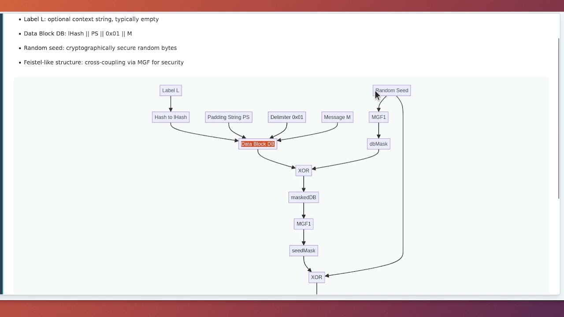Select the dbMask node
The height and width of the screenshot is (317, 564).
(378, 144)
